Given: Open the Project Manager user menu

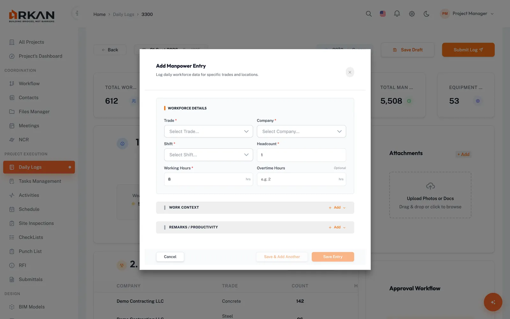Looking at the screenshot, I should click(467, 14).
